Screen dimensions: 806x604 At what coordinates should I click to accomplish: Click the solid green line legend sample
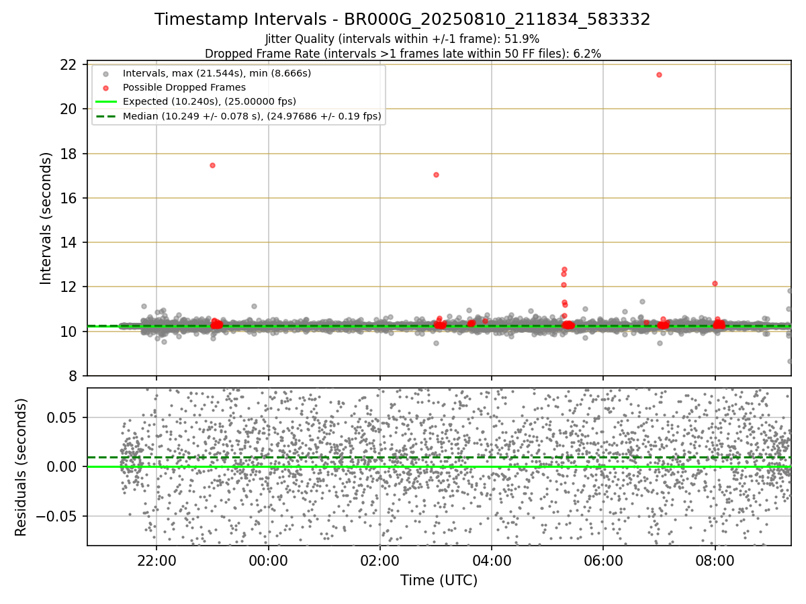click(x=105, y=101)
